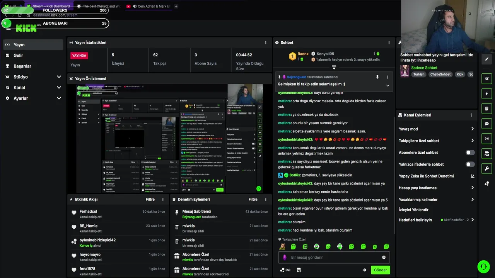Click the Yayın Ön İzlemesi stream preview
Screen dimensions: 495x278
[170, 138]
